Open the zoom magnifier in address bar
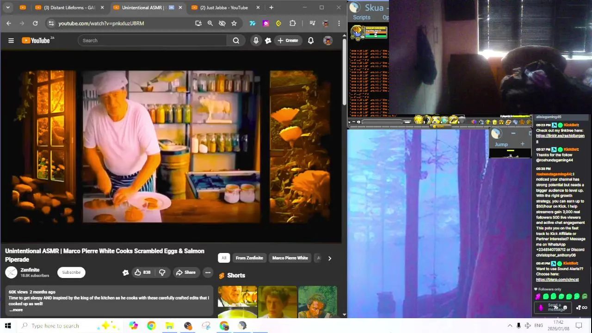 pyautogui.click(x=210, y=23)
